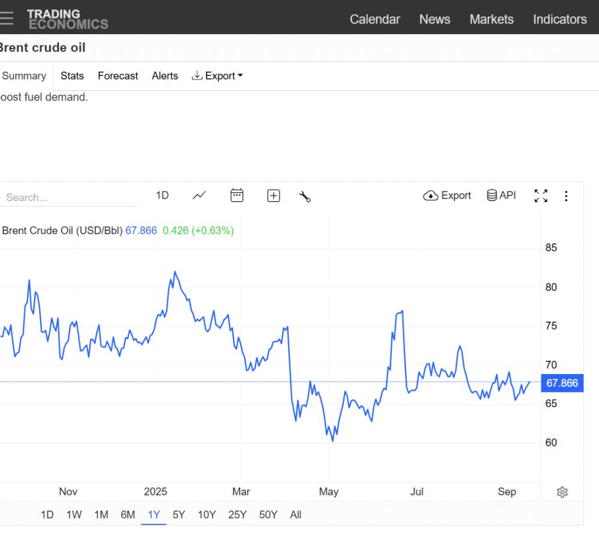Open the hamburger navigation menu
Viewport: 599px width, 547px height.
point(6,18)
